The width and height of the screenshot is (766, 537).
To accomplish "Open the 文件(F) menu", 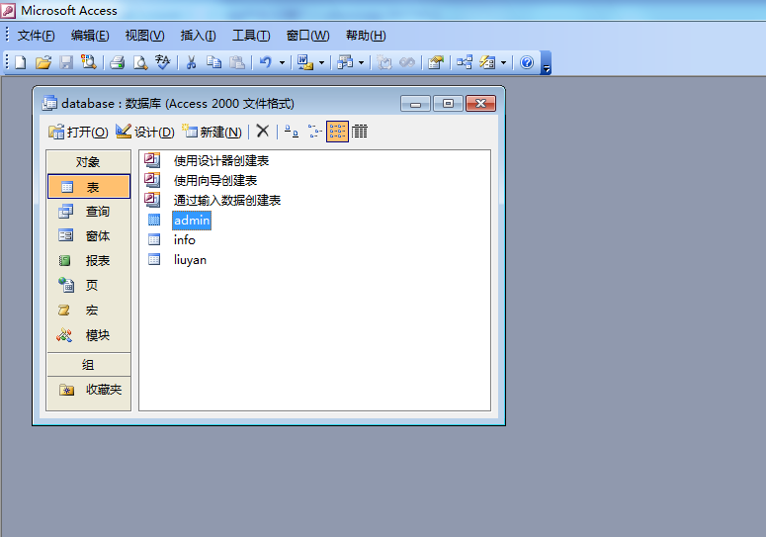I will pyautogui.click(x=37, y=36).
